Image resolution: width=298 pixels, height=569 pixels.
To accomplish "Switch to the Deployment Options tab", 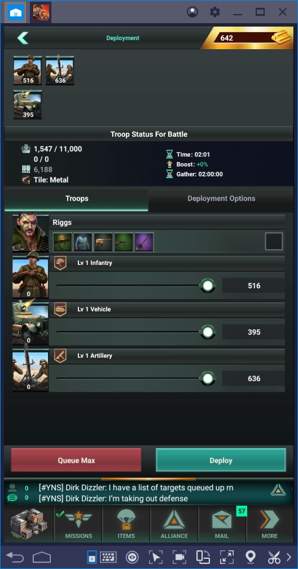I will point(221,198).
